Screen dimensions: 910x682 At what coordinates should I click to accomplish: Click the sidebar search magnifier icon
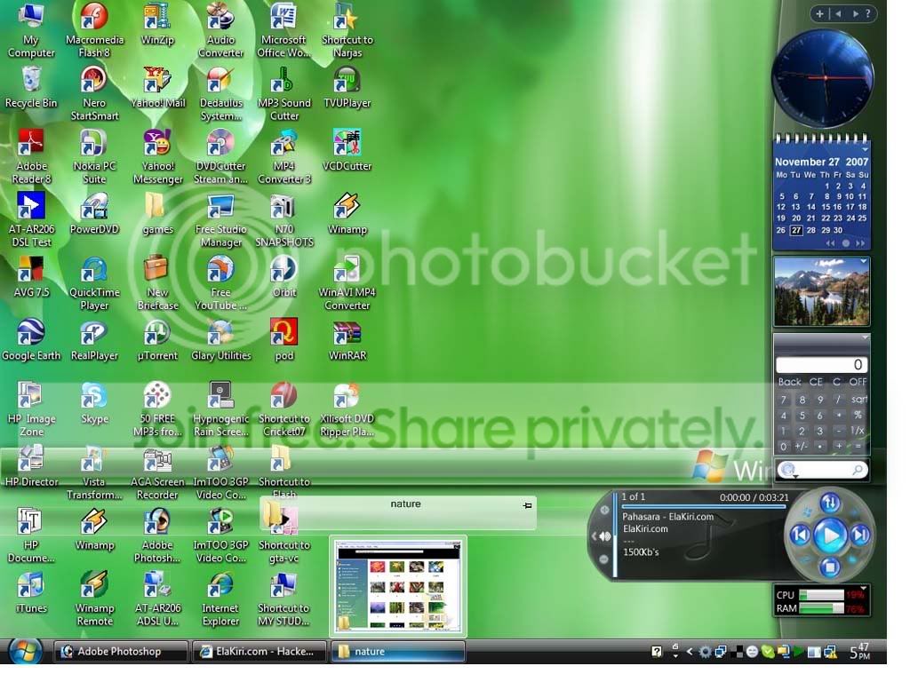(858, 471)
